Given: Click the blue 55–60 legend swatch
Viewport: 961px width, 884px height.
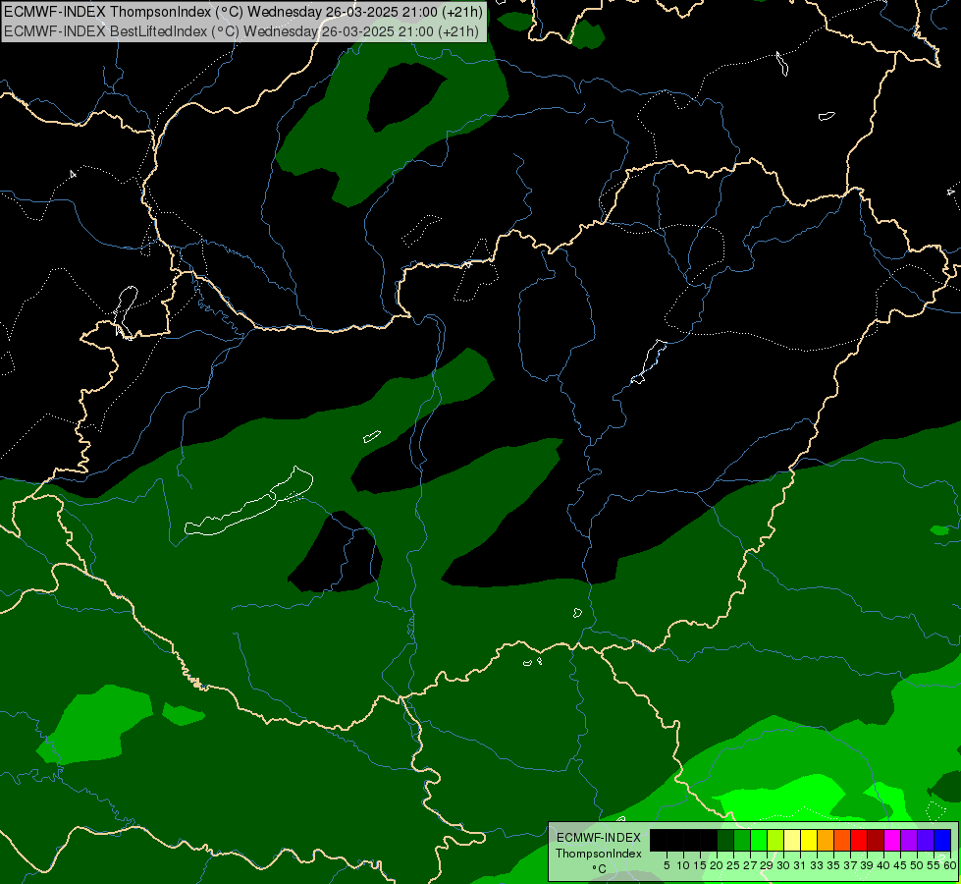Looking at the screenshot, I should pyautogui.click(x=942, y=840).
